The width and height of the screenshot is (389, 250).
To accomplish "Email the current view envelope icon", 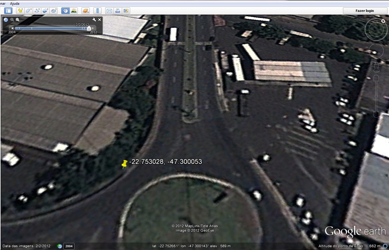I will (x=109, y=11).
